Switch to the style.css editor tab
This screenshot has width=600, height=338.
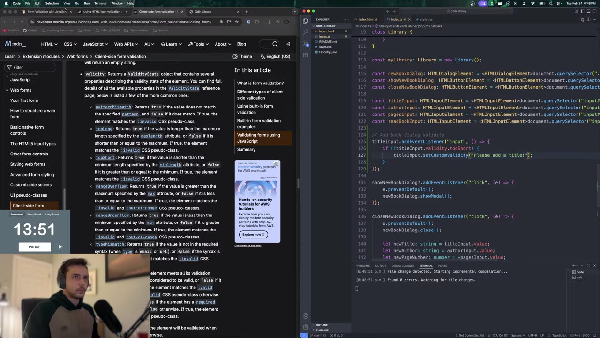click(426, 19)
